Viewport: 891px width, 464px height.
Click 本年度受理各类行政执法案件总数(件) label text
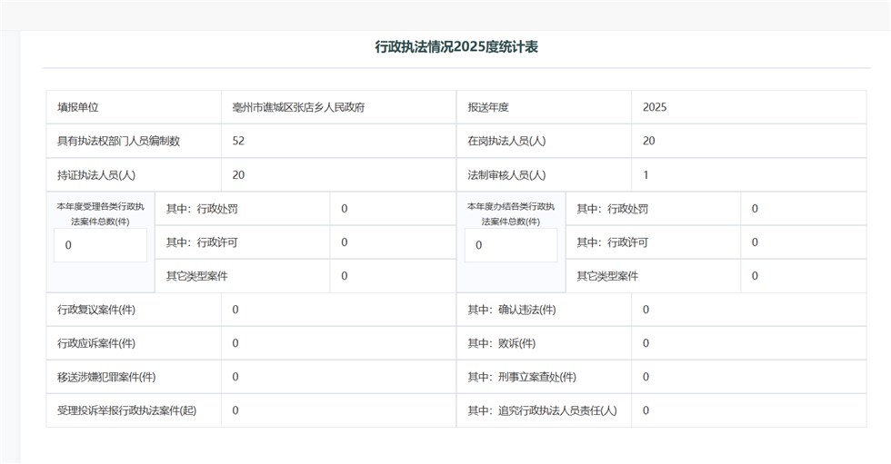(100, 213)
